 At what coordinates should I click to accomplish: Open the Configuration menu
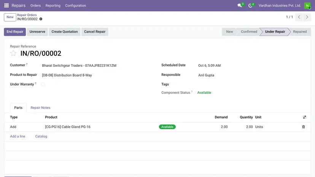(76, 6)
